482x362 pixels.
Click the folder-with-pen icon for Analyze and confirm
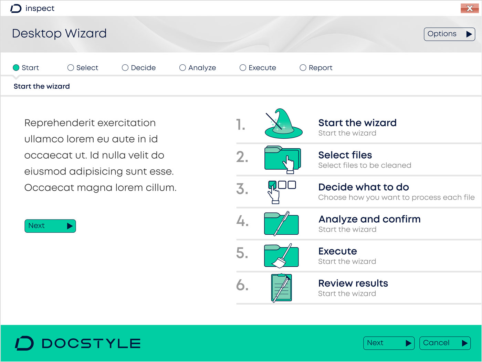281,223
